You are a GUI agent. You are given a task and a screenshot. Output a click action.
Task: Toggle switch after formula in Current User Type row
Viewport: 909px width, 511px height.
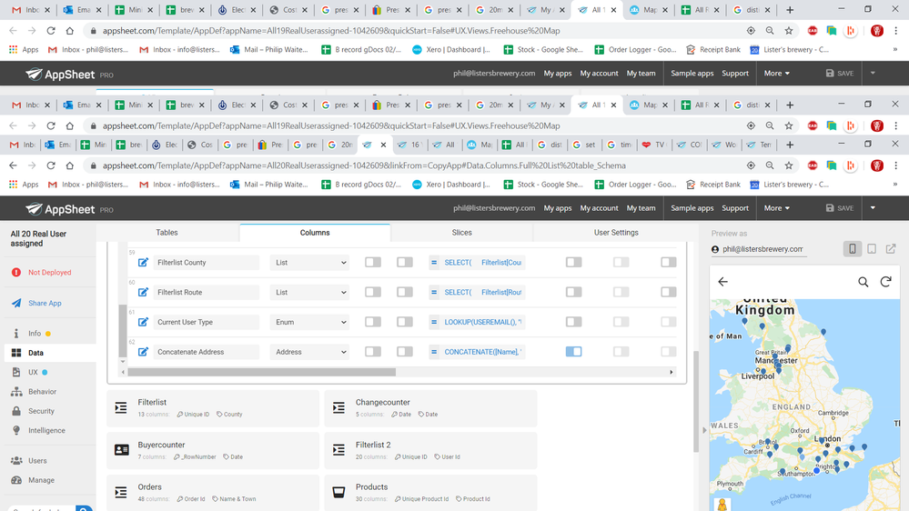tap(573, 322)
